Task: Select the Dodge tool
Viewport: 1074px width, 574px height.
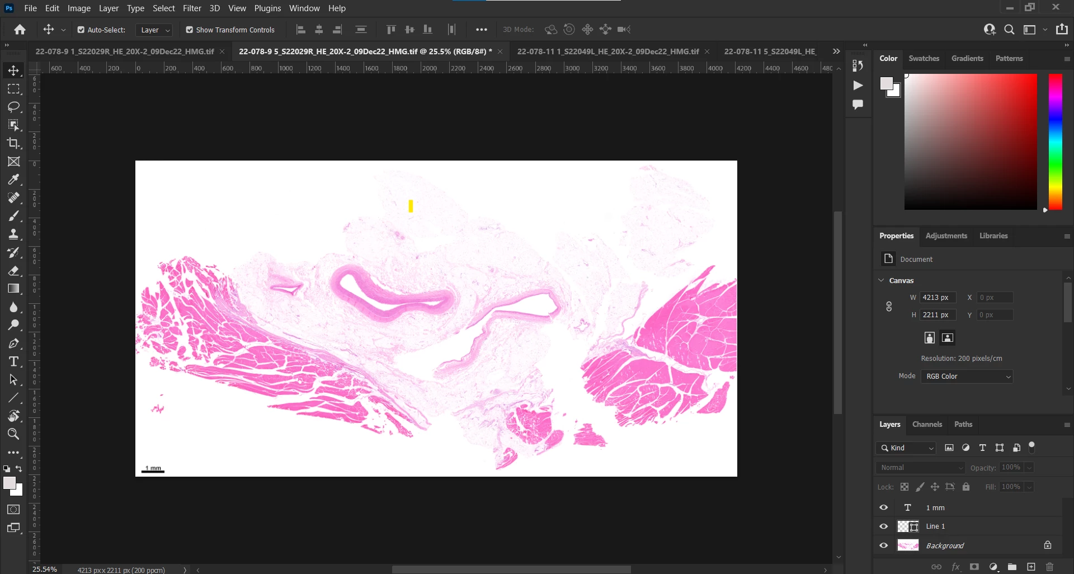Action: click(x=13, y=325)
